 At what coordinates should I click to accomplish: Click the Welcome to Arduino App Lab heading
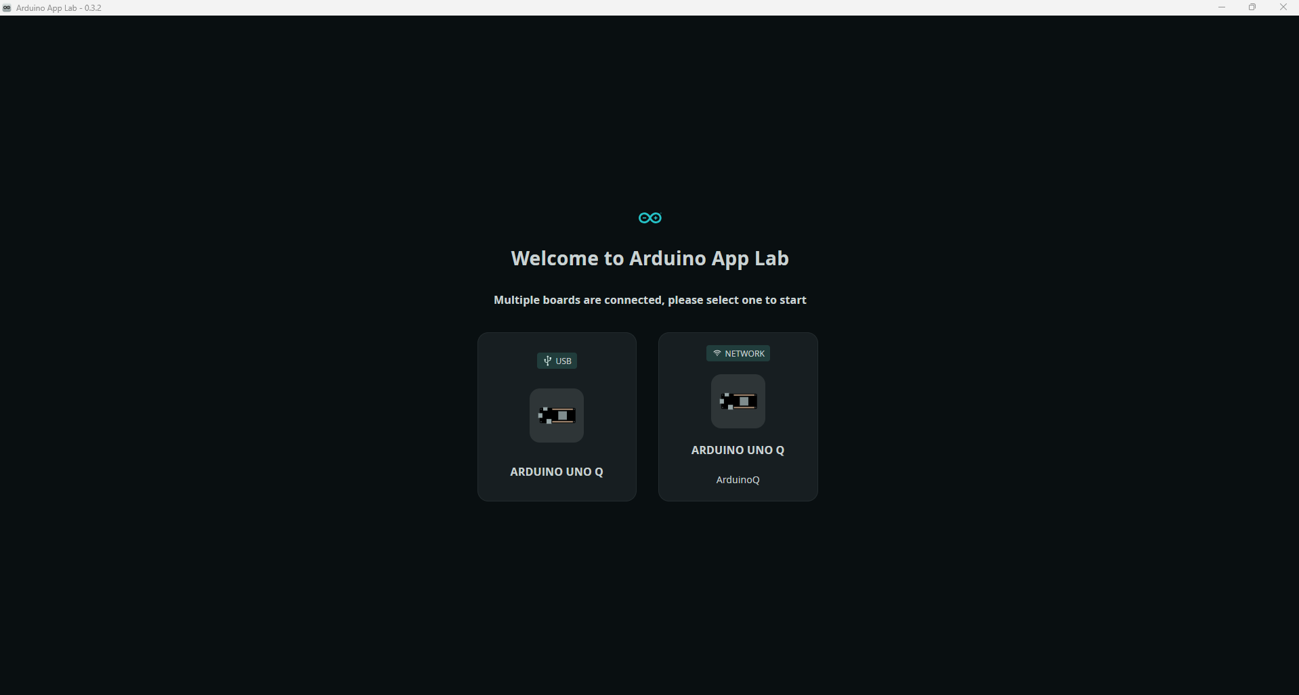click(x=649, y=258)
